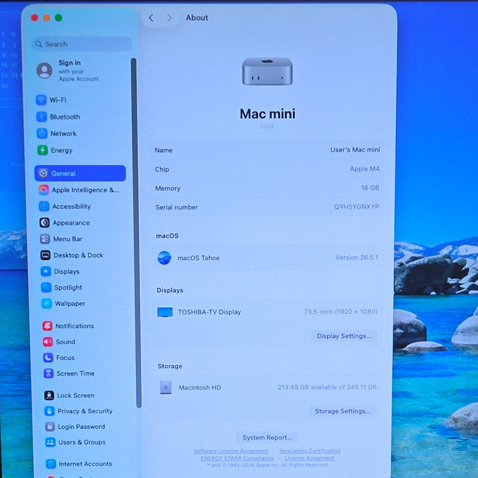Select the Privacy & Security hand icon
This screenshot has width=478, height=478.
click(x=49, y=411)
